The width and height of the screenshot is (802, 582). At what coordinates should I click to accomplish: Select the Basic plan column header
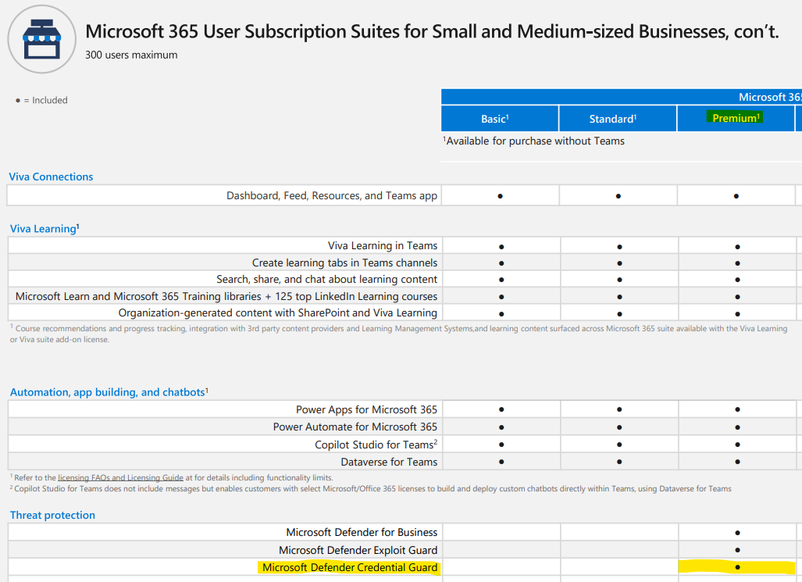point(500,119)
